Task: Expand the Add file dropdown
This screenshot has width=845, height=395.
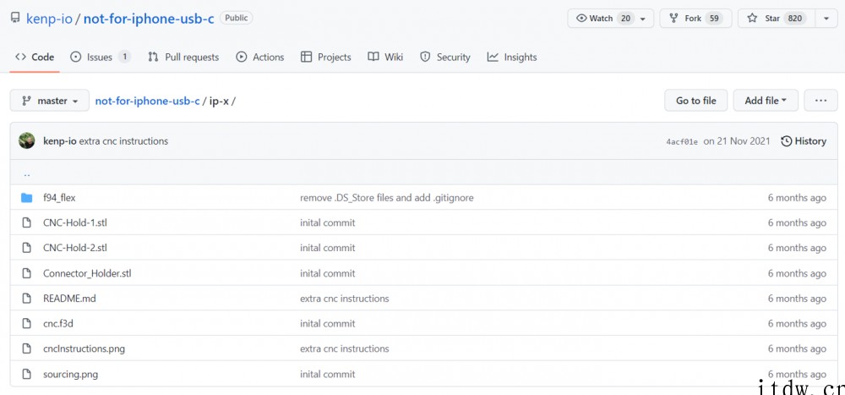Action: click(x=766, y=101)
